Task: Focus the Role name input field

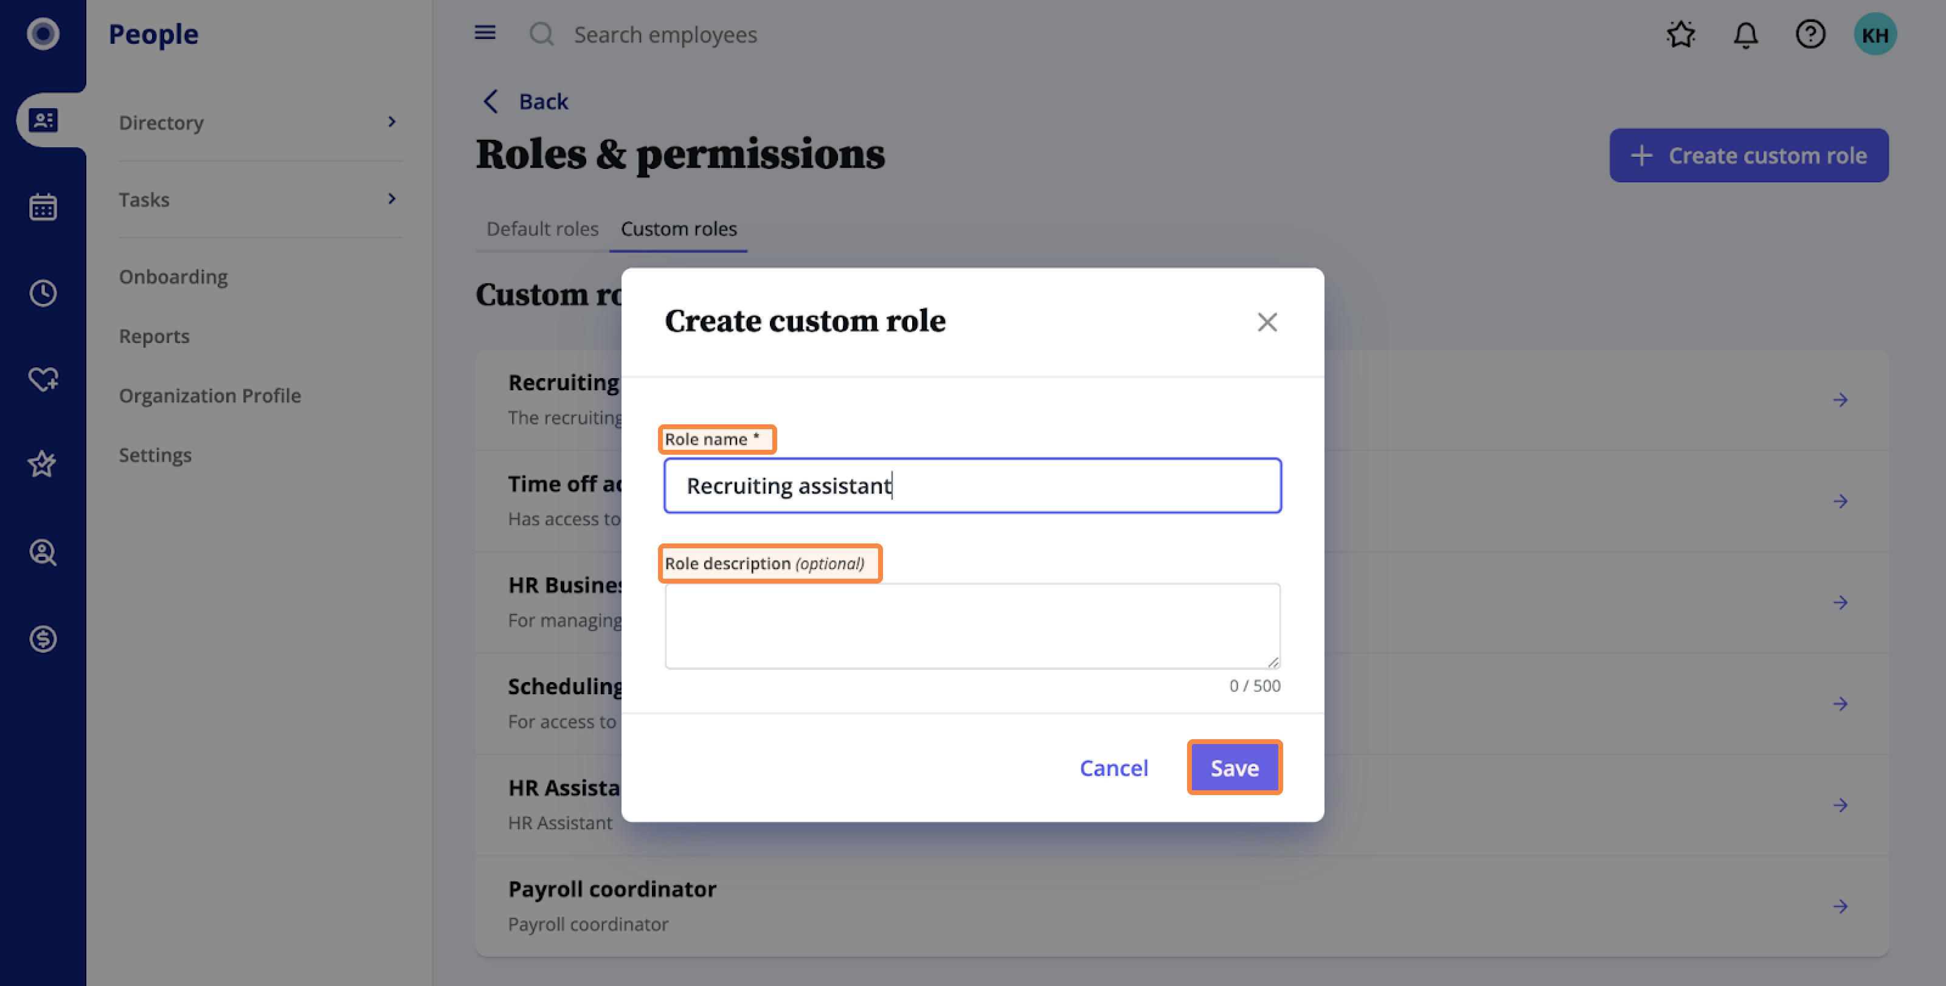Action: click(972, 486)
